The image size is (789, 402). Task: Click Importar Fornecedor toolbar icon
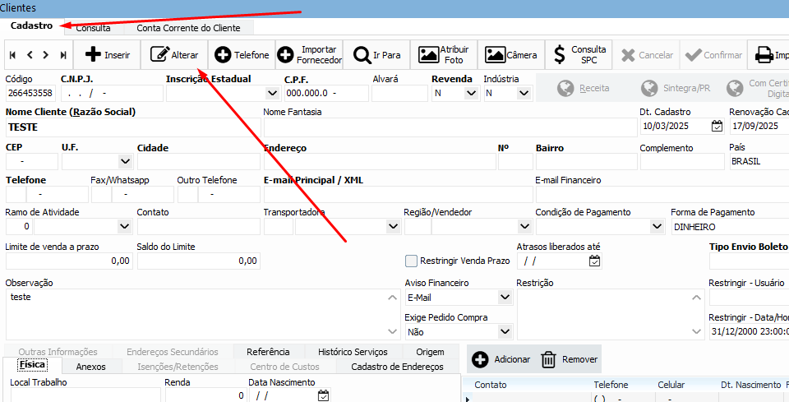coord(285,55)
